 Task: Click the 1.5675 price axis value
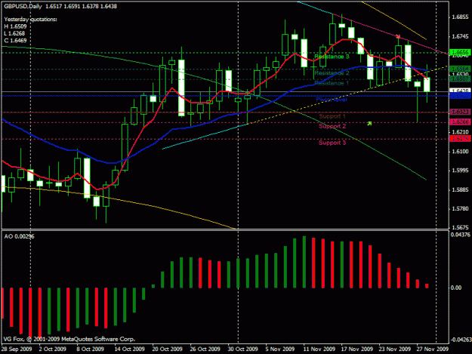pos(461,228)
